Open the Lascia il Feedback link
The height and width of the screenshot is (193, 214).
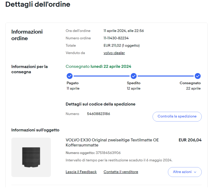pos(81,172)
